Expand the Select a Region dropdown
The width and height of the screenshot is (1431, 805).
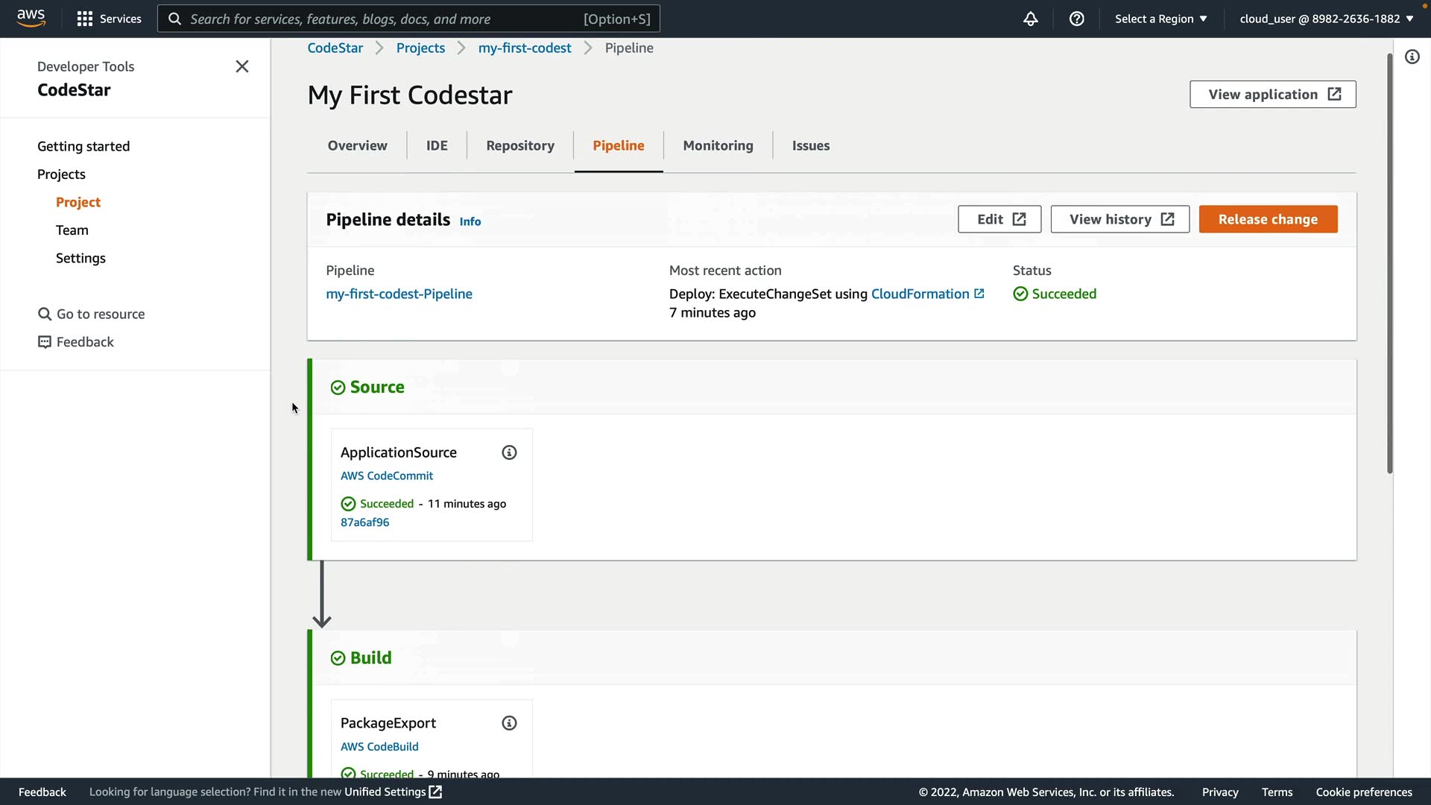[x=1160, y=19]
